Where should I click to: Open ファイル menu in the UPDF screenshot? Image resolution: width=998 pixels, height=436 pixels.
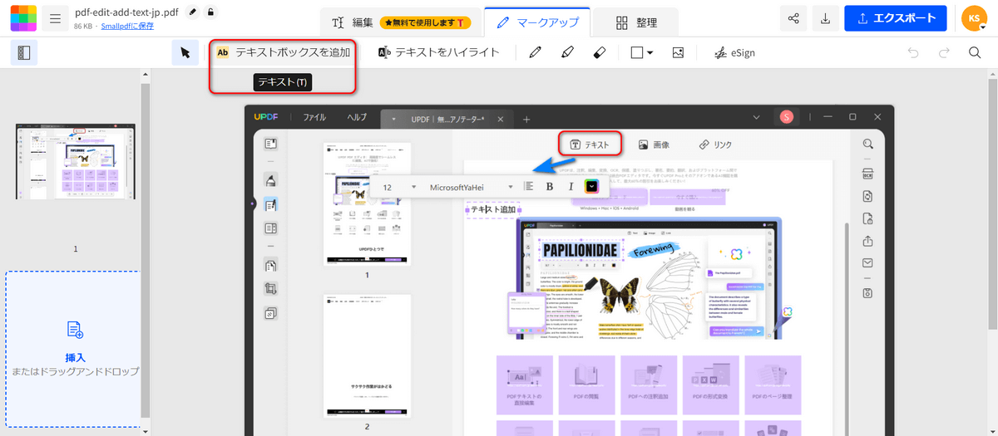coord(314,117)
